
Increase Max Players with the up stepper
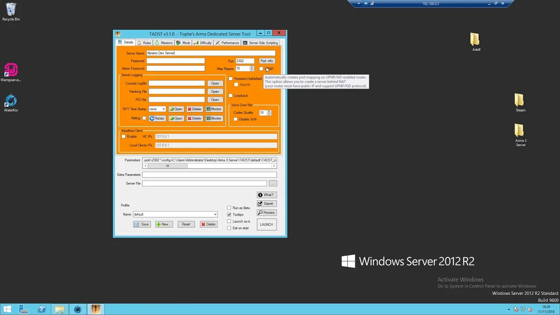252,66
